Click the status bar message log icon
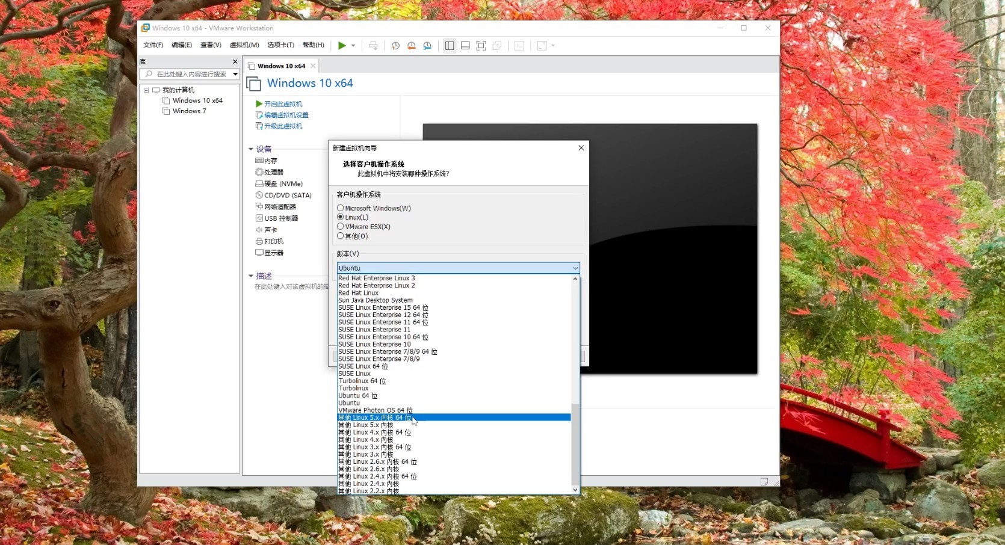 point(764,481)
